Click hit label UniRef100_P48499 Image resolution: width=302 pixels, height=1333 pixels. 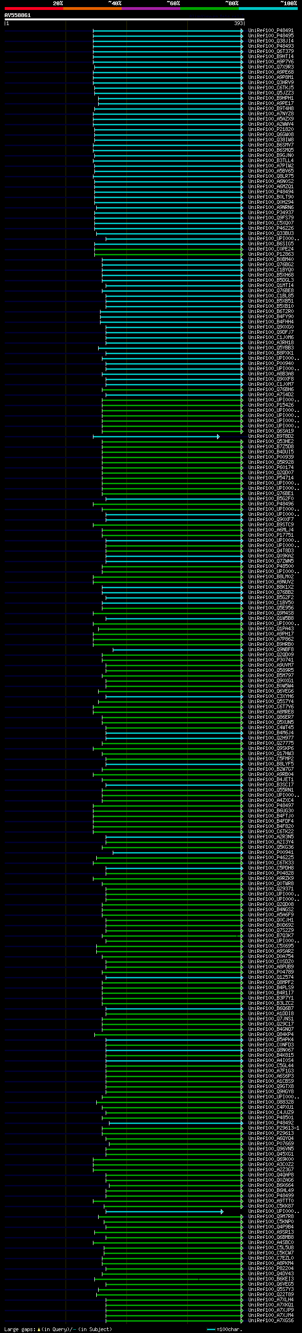(270, 1195)
